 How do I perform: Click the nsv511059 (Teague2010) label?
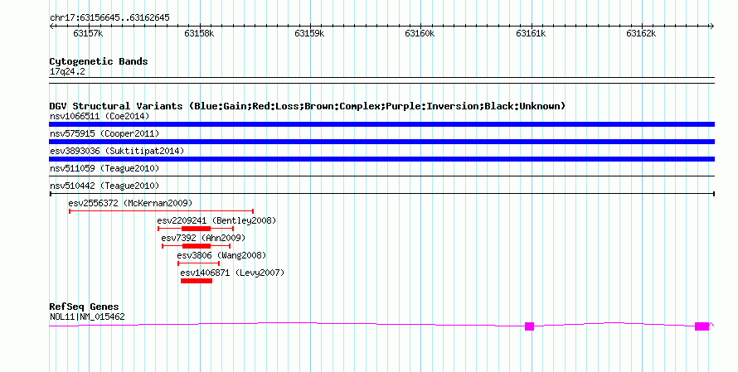[x=104, y=168]
